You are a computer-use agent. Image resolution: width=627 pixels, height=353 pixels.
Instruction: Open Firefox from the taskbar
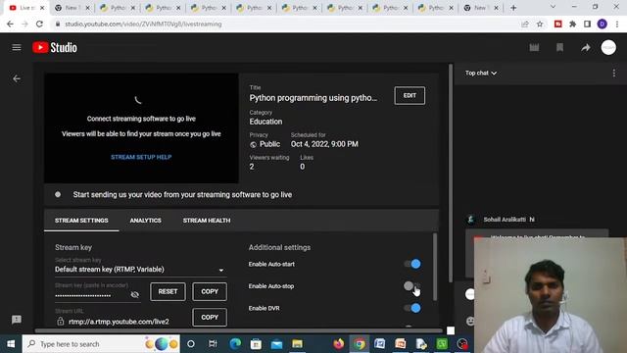pos(338,344)
